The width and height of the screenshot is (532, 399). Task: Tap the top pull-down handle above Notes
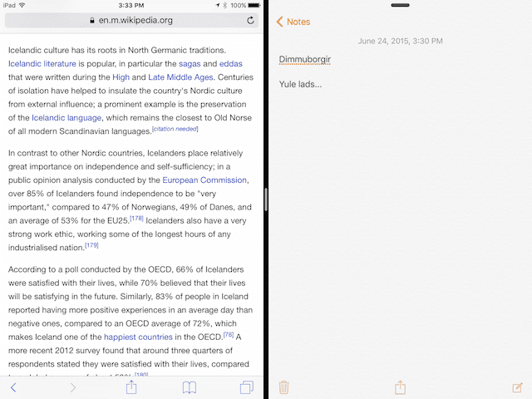[x=400, y=5]
